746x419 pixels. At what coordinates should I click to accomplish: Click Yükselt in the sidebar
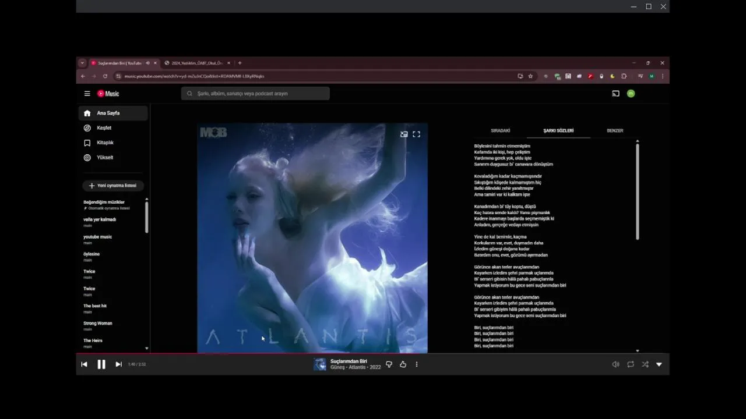[x=113, y=158]
